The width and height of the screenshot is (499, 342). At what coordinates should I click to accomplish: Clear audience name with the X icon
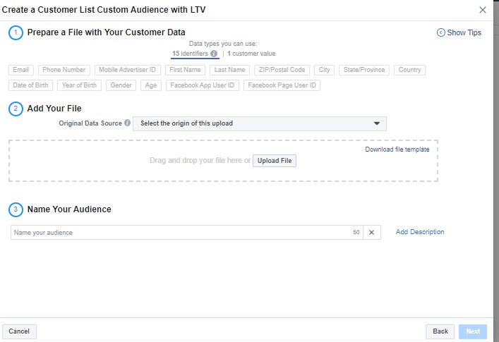pos(372,232)
